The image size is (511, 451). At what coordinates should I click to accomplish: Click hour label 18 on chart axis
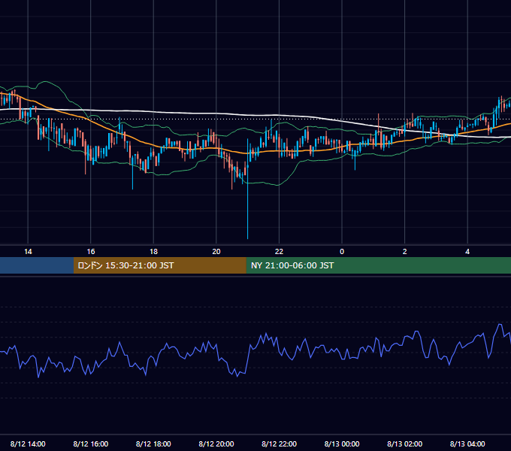(x=153, y=251)
